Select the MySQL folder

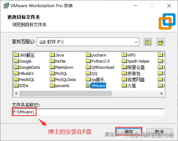click(x=58, y=73)
